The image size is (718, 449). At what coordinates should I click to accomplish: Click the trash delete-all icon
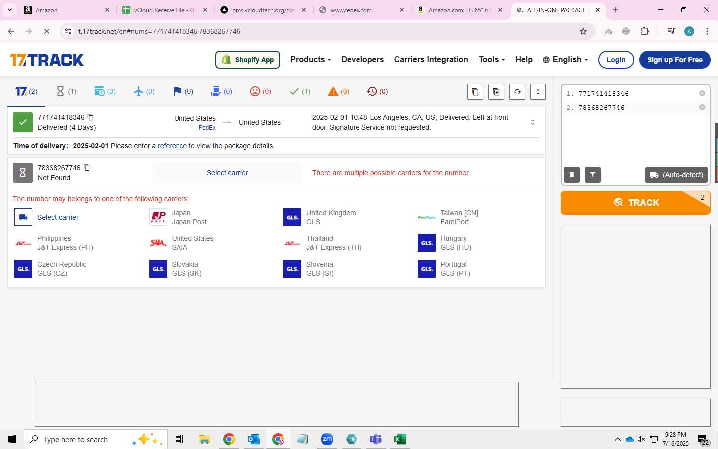pyautogui.click(x=572, y=175)
